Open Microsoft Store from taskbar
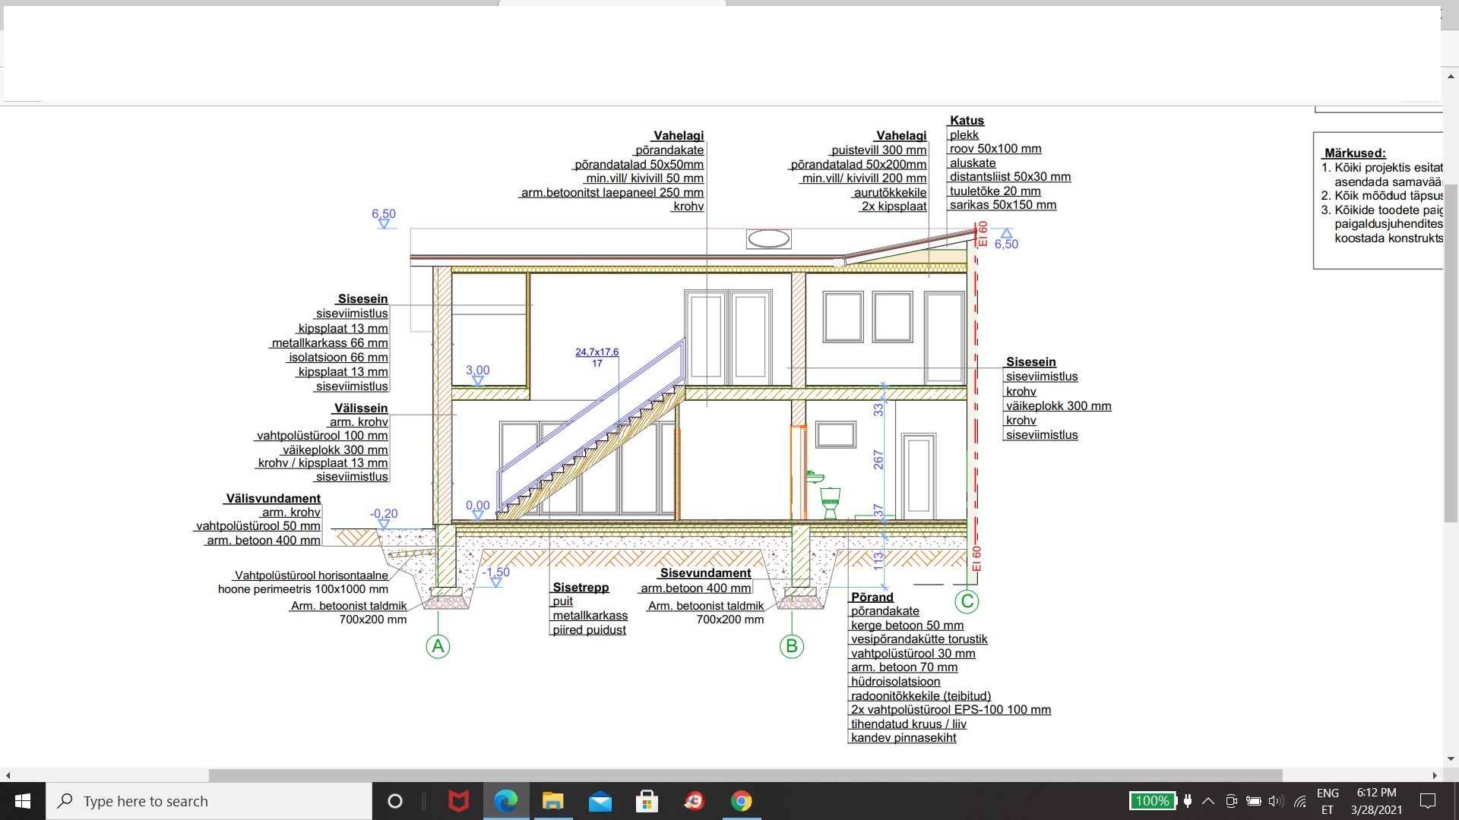The height and width of the screenshot is (820, 1459). point(647,801)
